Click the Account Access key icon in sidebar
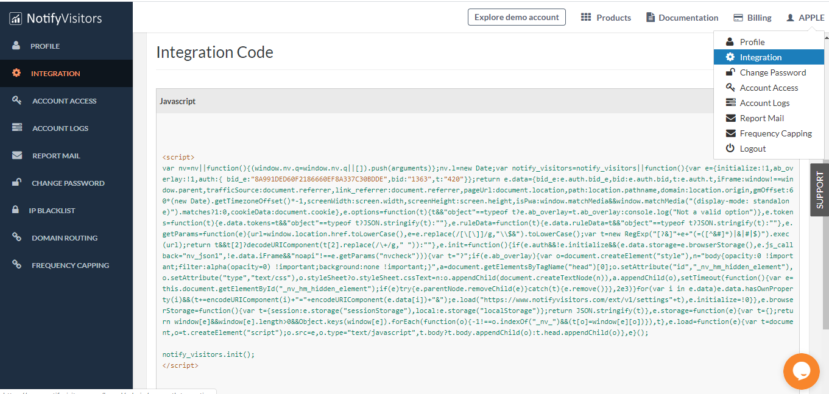This screenshot has width=829, height=394. [17, 100]
